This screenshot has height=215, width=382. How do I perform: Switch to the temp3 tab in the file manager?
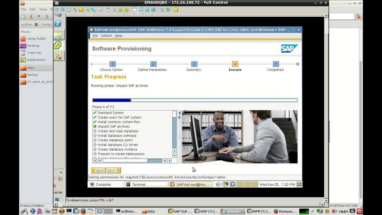click(x=47, y=24)
